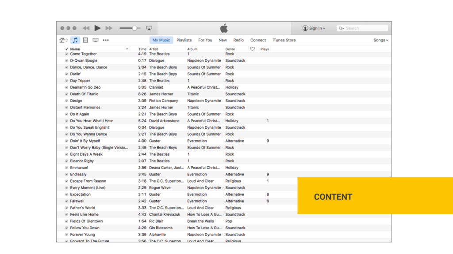The image size is (453, 254).
Task: Open the more media types ellipsis
Action: [106, 40]
